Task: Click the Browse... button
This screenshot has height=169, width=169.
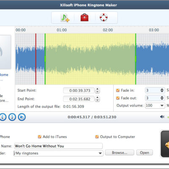Action: pos(120,153)
